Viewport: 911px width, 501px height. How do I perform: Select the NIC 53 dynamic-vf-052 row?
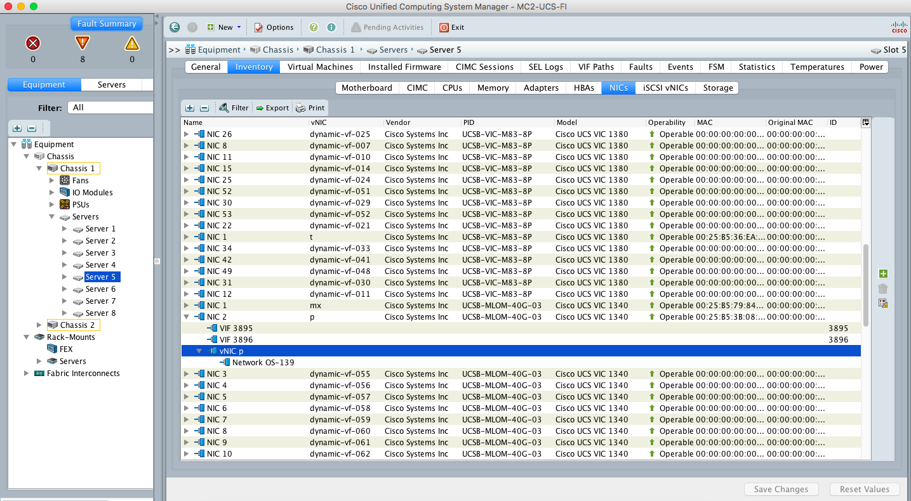click(521, 214)
